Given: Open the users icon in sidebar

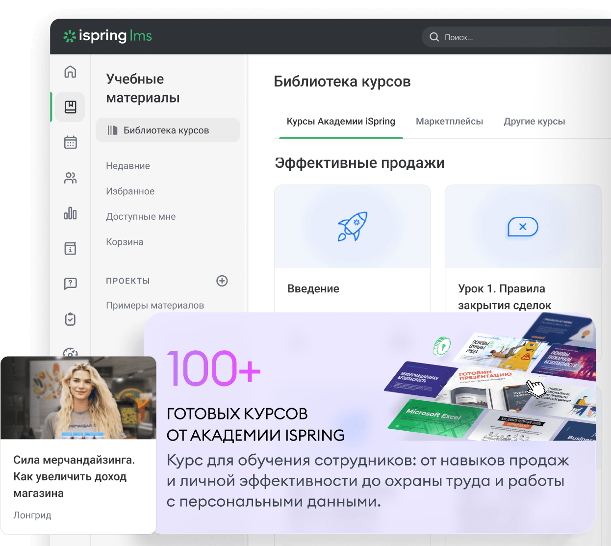Looking at the screenshot, I should [70, 178].
